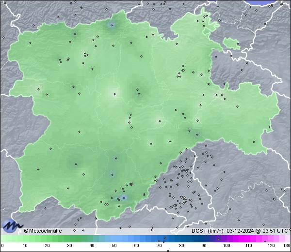Click the scale value 130
This screenshot has height=252, width=291.
point(287,246)
